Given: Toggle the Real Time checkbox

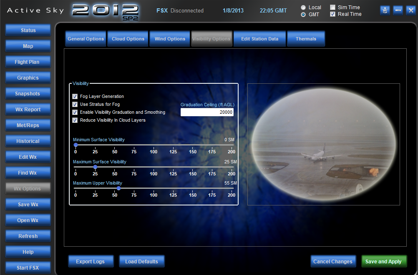Looking at the screenshot, I should click(x=333, y=14).
